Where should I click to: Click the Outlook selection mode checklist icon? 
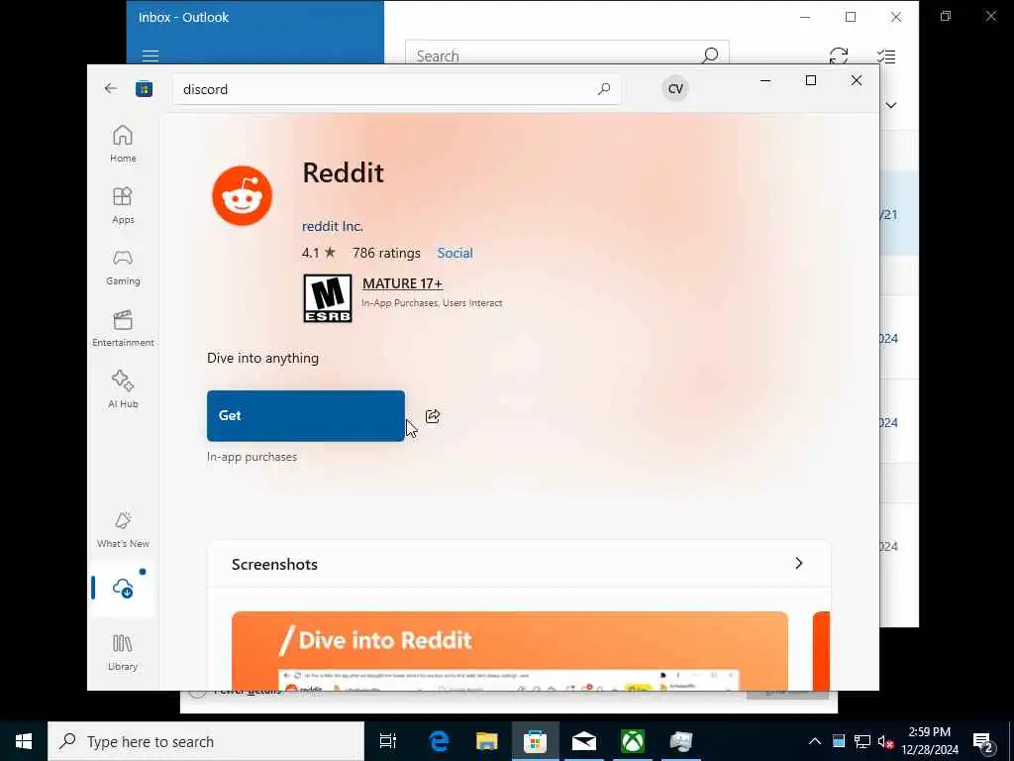pyautogui.click(x=886, y=56)
